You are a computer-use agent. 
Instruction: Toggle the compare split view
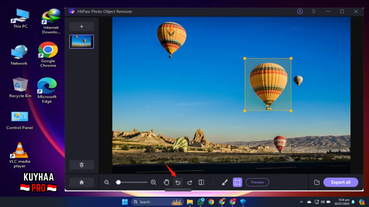(201, 182)
